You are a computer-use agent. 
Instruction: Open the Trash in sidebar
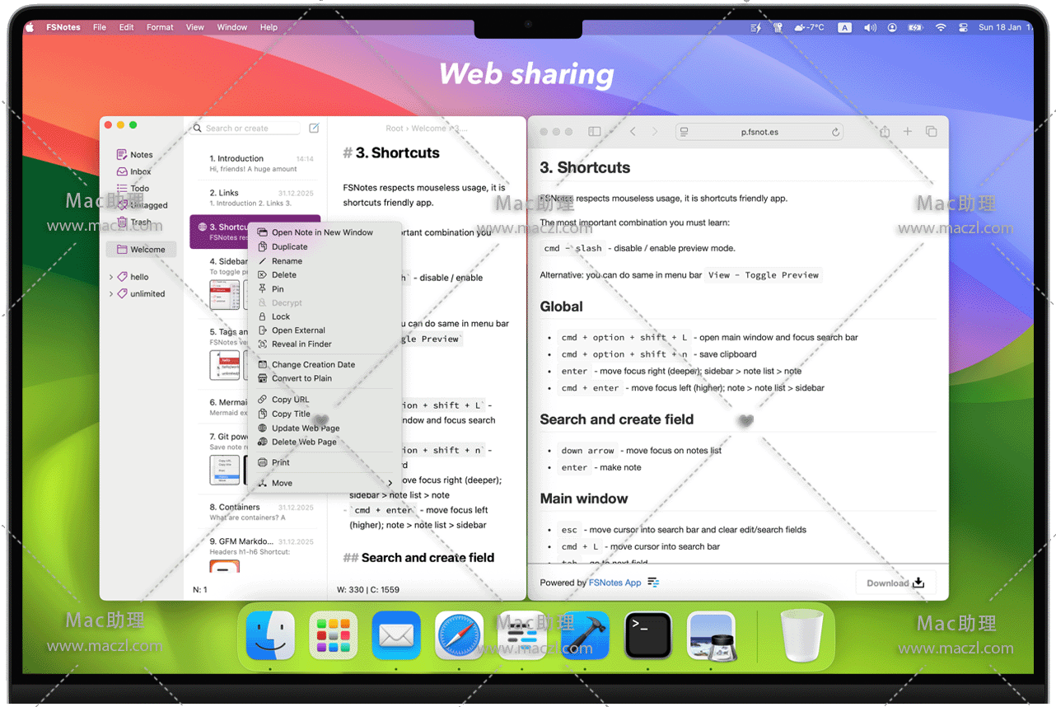click(x=140, y=222)
